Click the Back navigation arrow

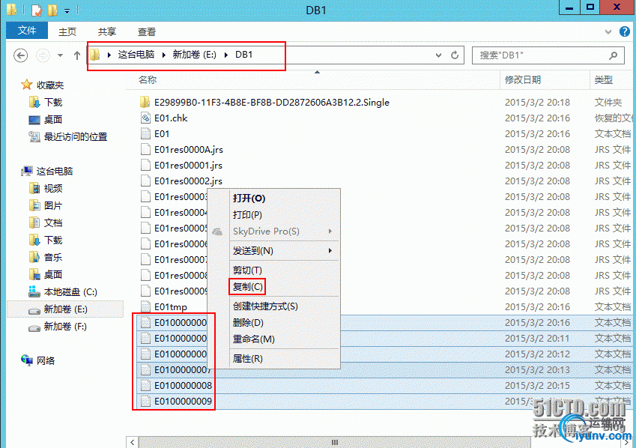coord(21,55)
